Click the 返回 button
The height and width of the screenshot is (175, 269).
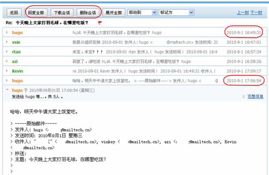14,12
